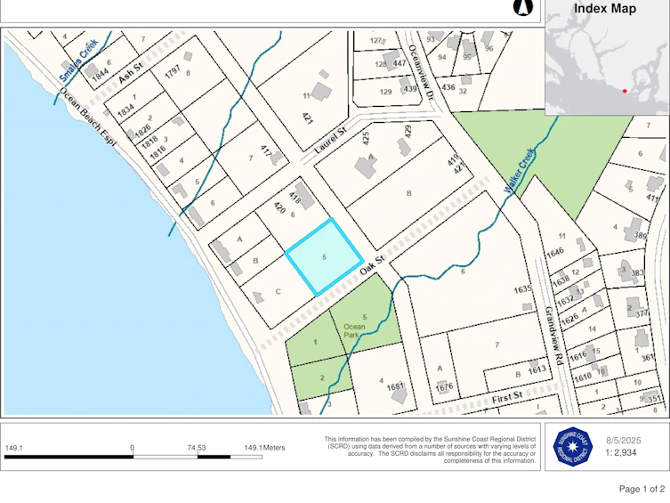Click address number 1844

[x=101, y=76]
